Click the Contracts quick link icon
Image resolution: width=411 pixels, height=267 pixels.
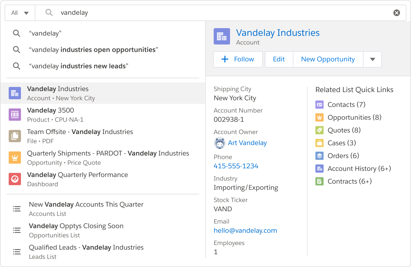(319, 181)
